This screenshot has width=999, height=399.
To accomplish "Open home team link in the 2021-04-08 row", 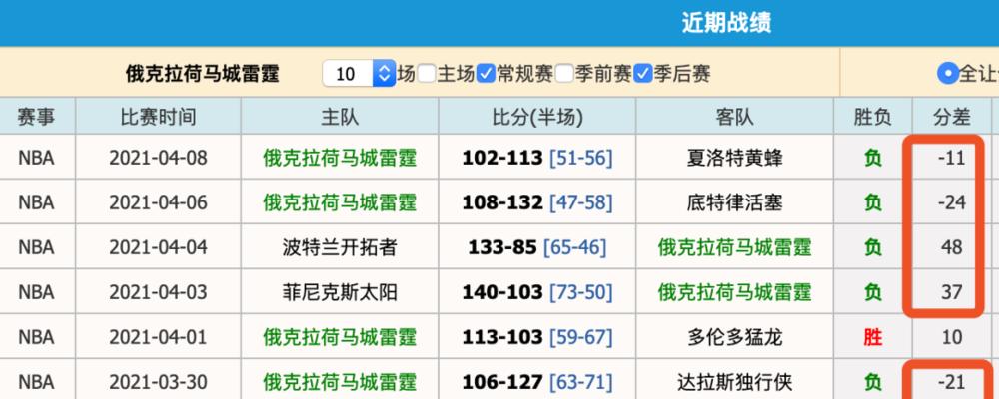I will [x=340, y=158].
